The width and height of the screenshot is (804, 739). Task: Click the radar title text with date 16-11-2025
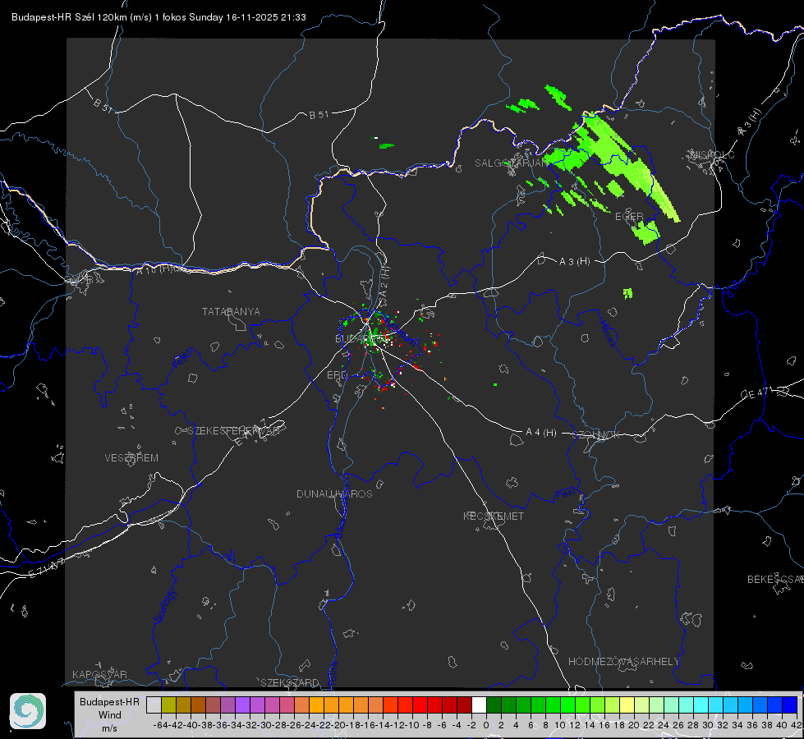(x=159, y=17)
